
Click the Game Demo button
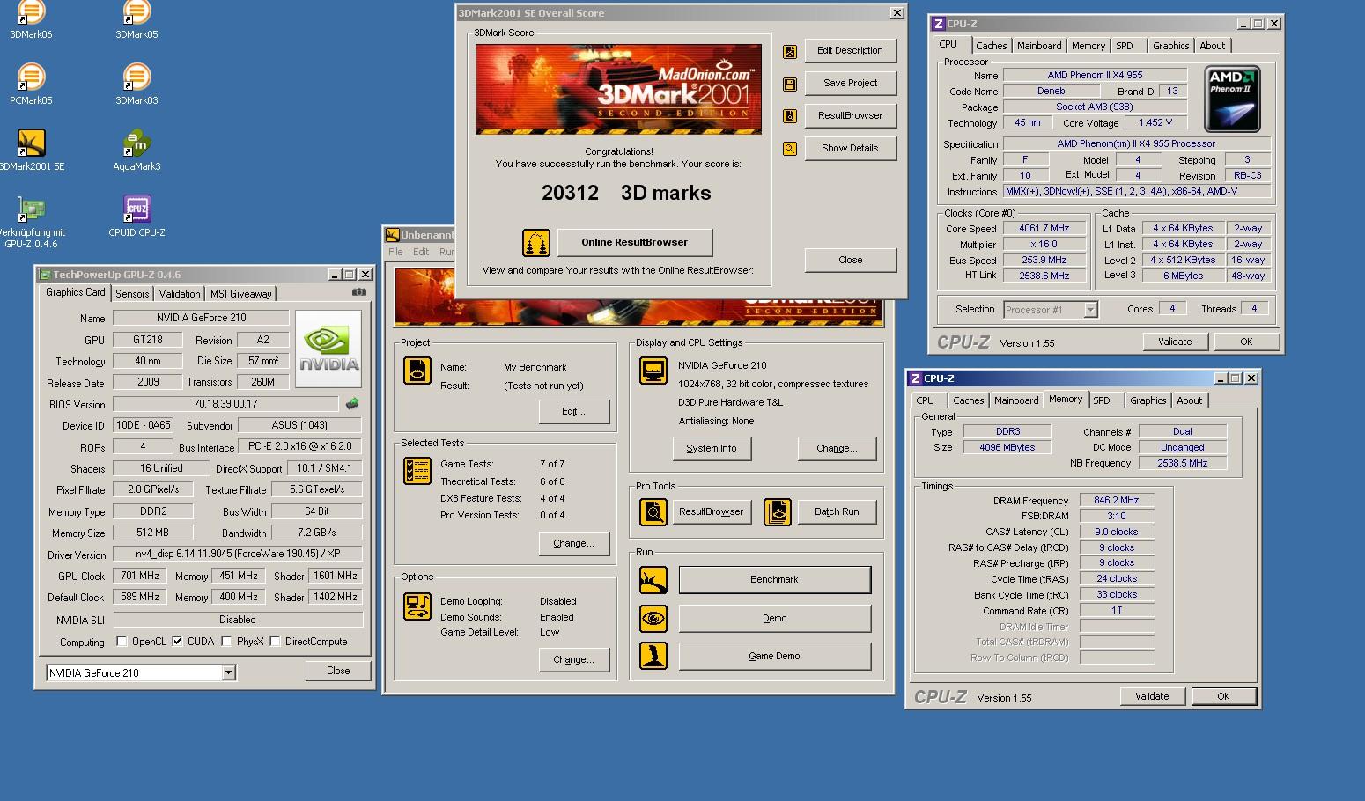click(774, 656)
